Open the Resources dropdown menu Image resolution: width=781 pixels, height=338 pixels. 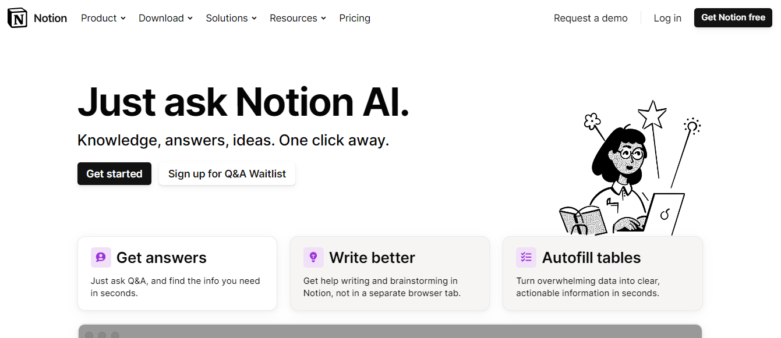298,18
